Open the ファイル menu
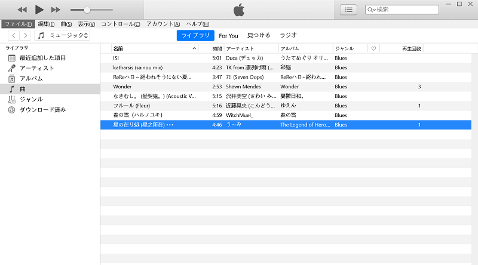The height and width of the screenshot is (265, 478). click(18, 24)
